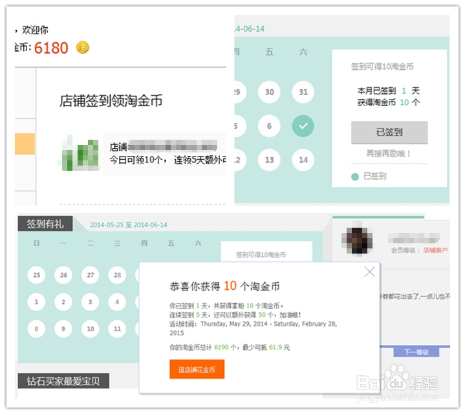Open the 签到有礼 tab header

pos(45,224)
